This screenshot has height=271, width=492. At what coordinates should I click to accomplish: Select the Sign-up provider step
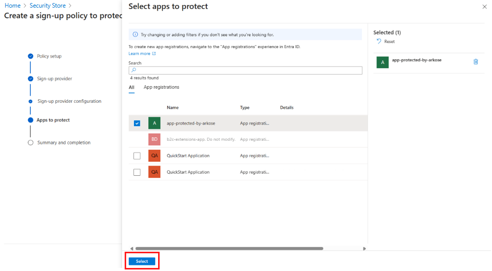click(x=55, y=79)
